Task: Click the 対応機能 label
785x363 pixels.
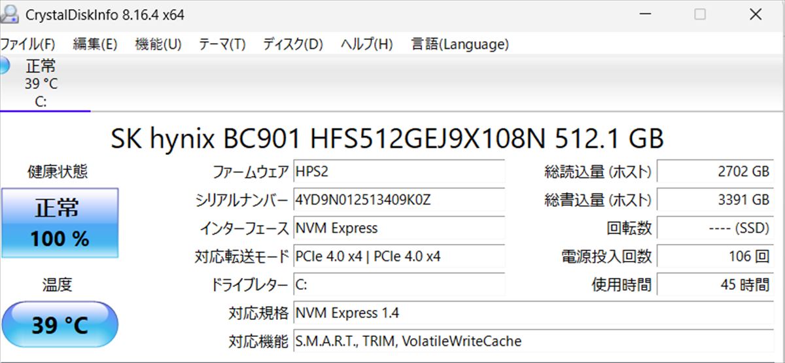Action: pos(258,341)
